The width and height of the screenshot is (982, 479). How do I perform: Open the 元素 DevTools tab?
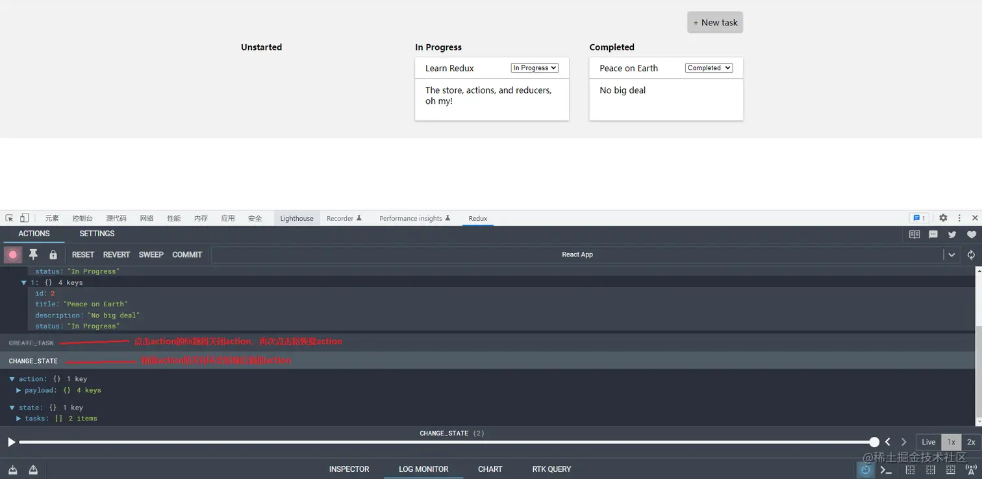pyautogui.click(x=52, y=219)
